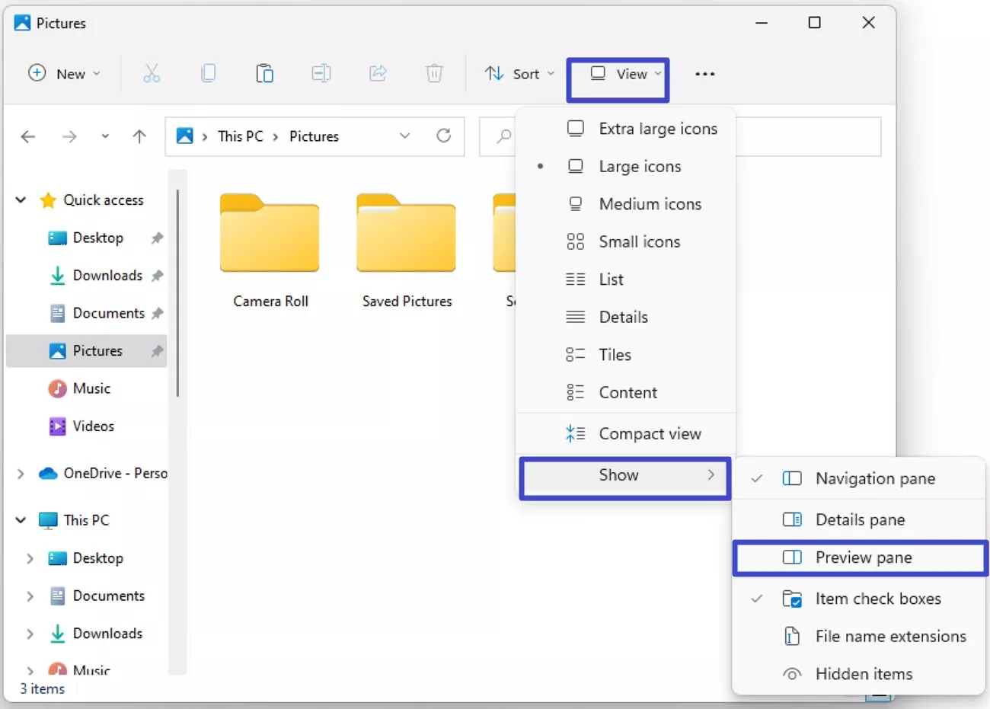Select the Cut icon in the toolbar
The width and height of the screenshot is (990, 709).
[152, 73]
